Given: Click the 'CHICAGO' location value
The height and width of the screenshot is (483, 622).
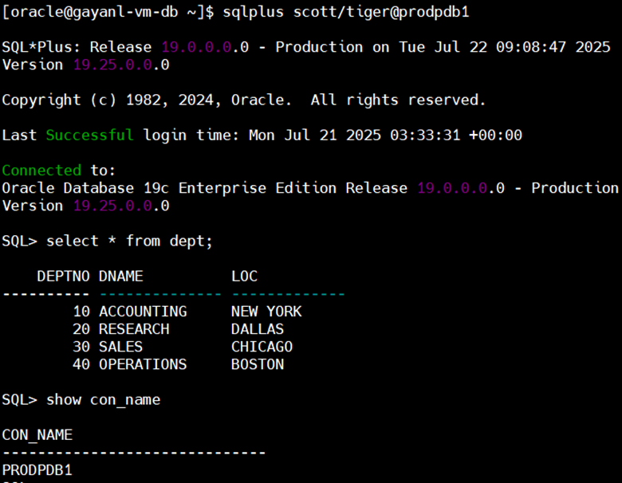Looking at the screenshot, I should click(x=262, y=347).
